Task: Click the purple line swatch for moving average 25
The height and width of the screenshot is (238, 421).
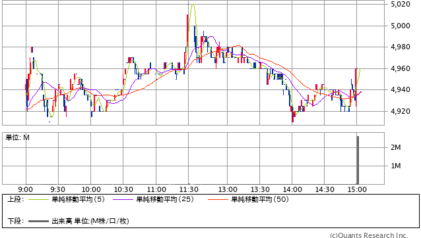Action: point(123,199)
